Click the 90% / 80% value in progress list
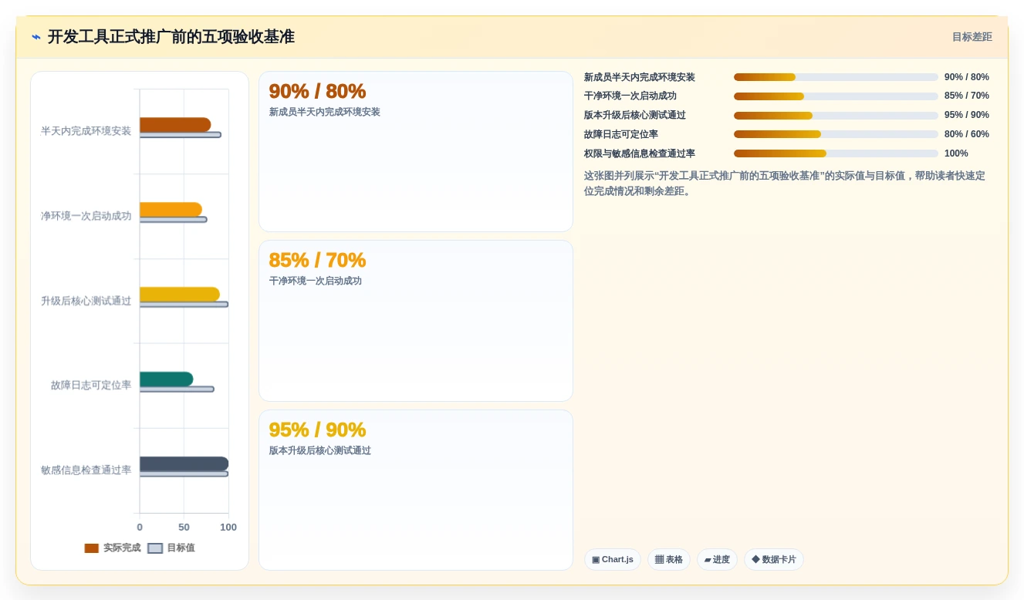The height and width of the screenshot is (600, 1024). [967, 77]
